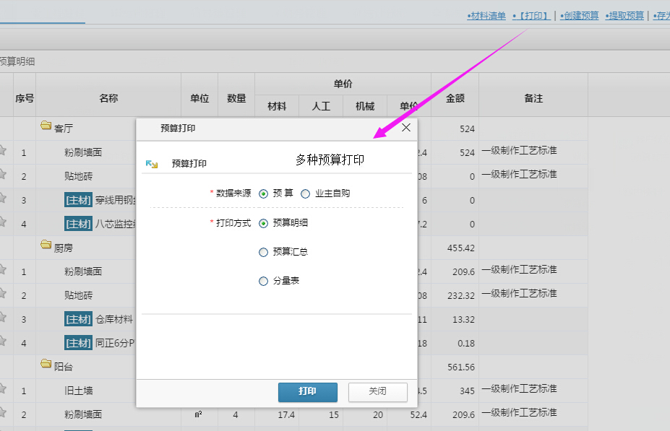
Task: Click the resize arrows icon beside 预算打印
Action: pyautogui.click(x=152, y=164)
